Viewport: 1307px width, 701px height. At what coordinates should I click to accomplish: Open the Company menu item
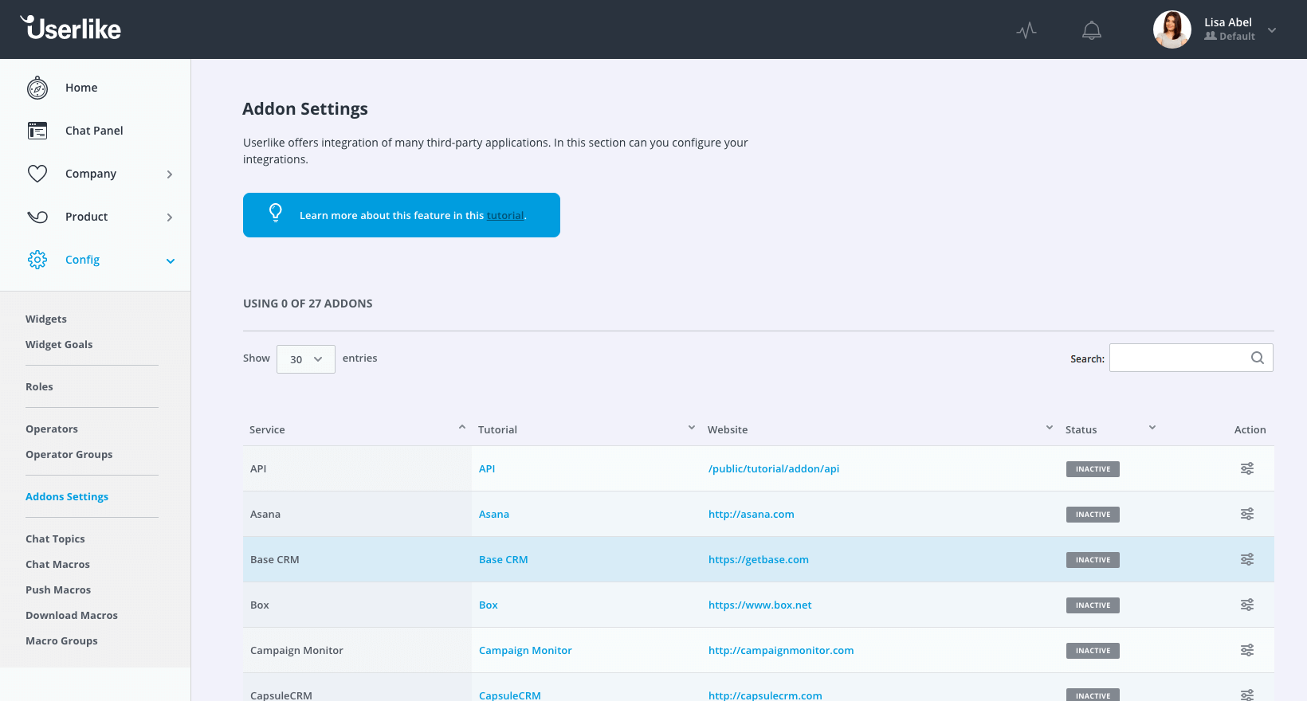click(91, 174)
